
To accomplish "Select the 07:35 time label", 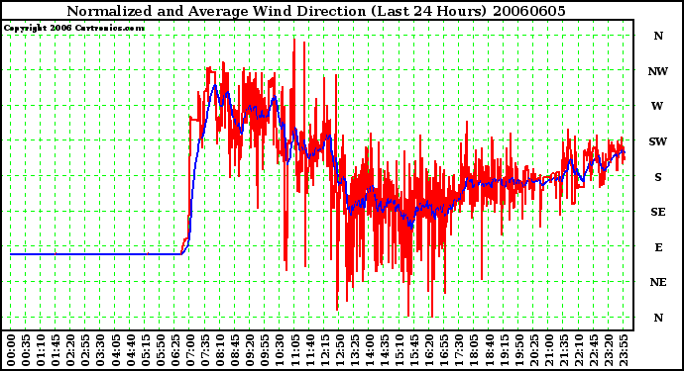I will point(205,350).
